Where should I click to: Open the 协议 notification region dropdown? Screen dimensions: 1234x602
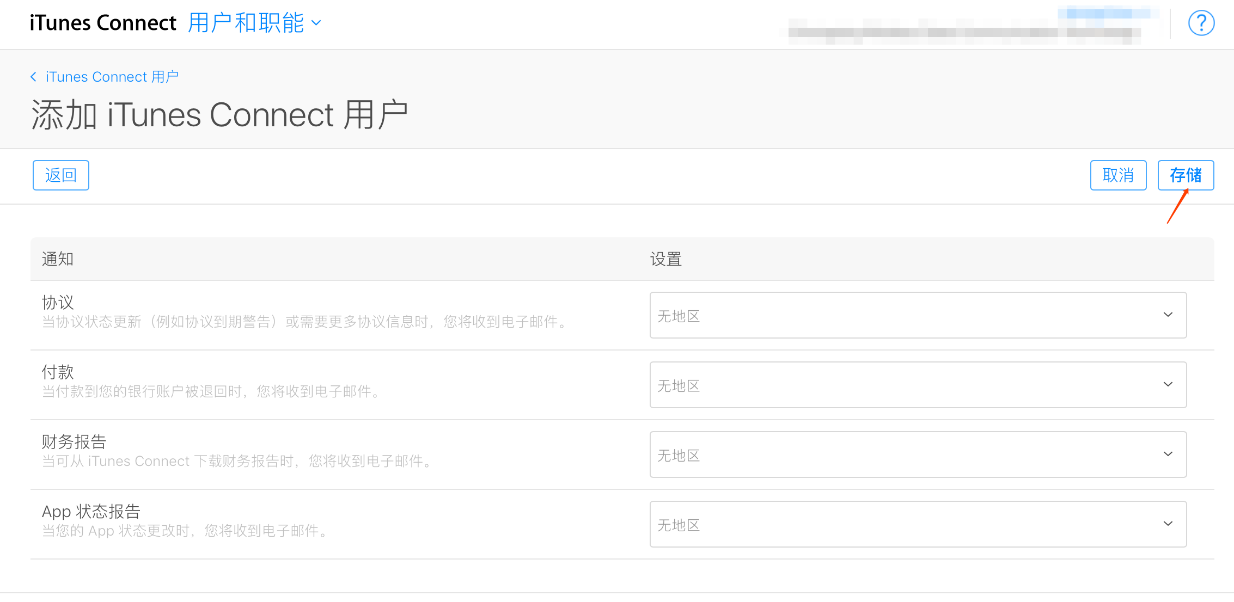click(917, 315)
